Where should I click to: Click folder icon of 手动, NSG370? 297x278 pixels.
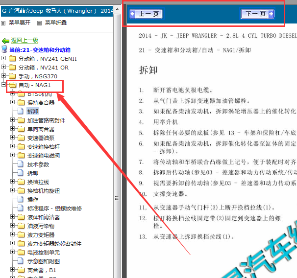tap(12, 76)
